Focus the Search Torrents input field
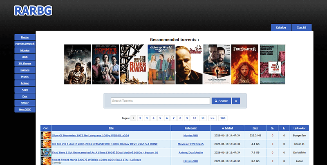327x165 pixels. 160,101
